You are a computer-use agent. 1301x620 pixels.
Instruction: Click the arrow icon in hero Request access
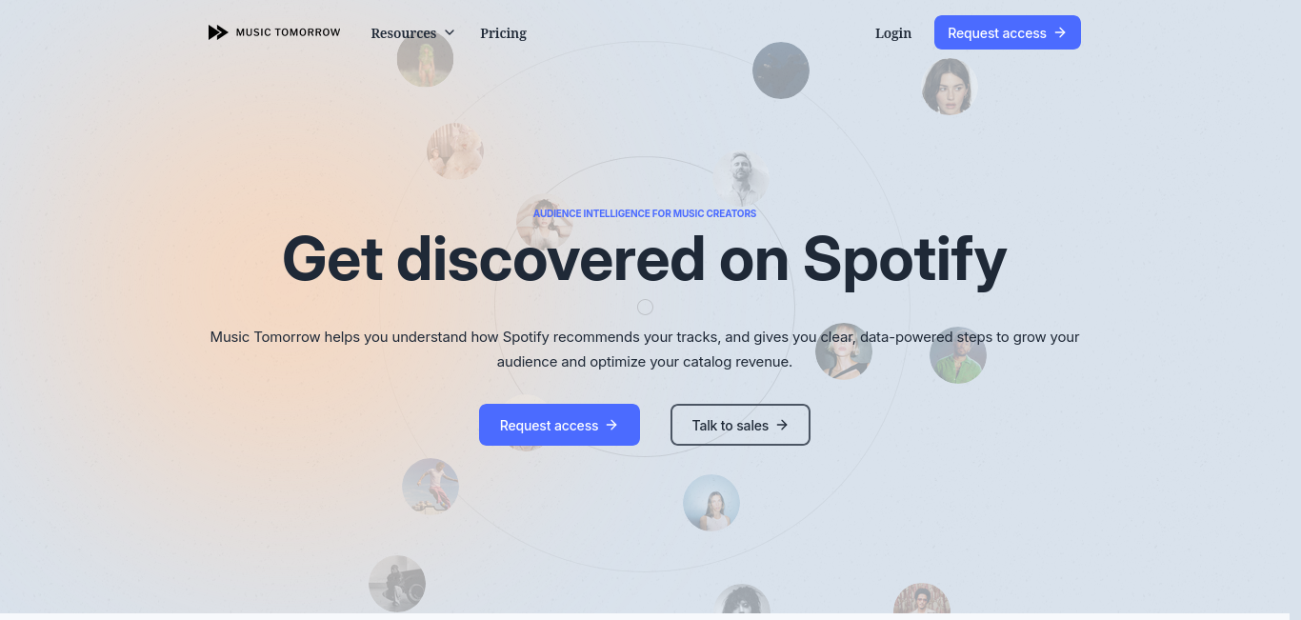612,425
